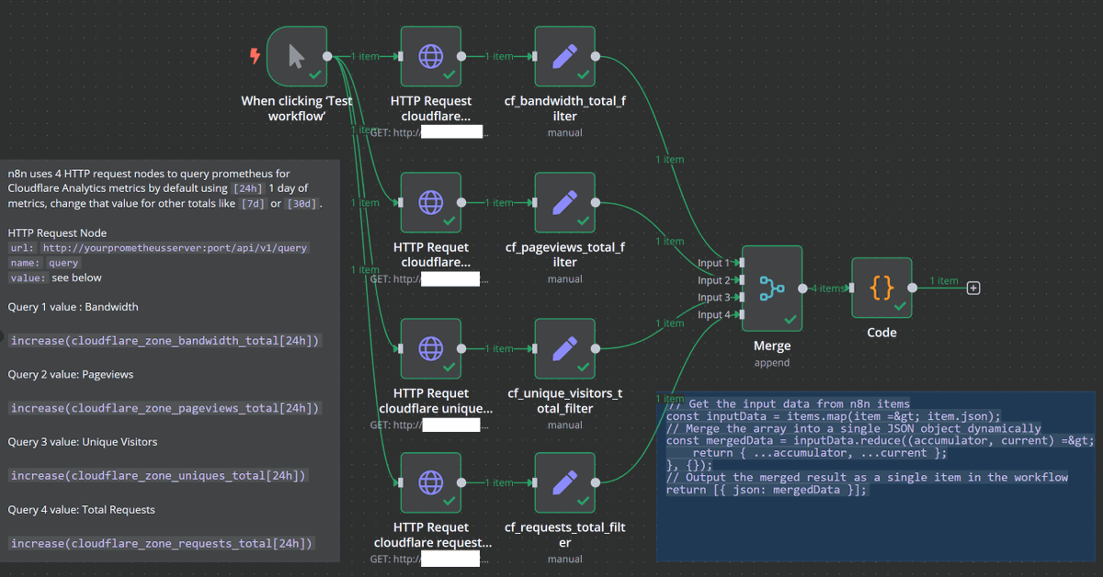Click the Merge node Input 2 connector
The height and width of the screenshot is (577, 1103).
pos(740,280)
